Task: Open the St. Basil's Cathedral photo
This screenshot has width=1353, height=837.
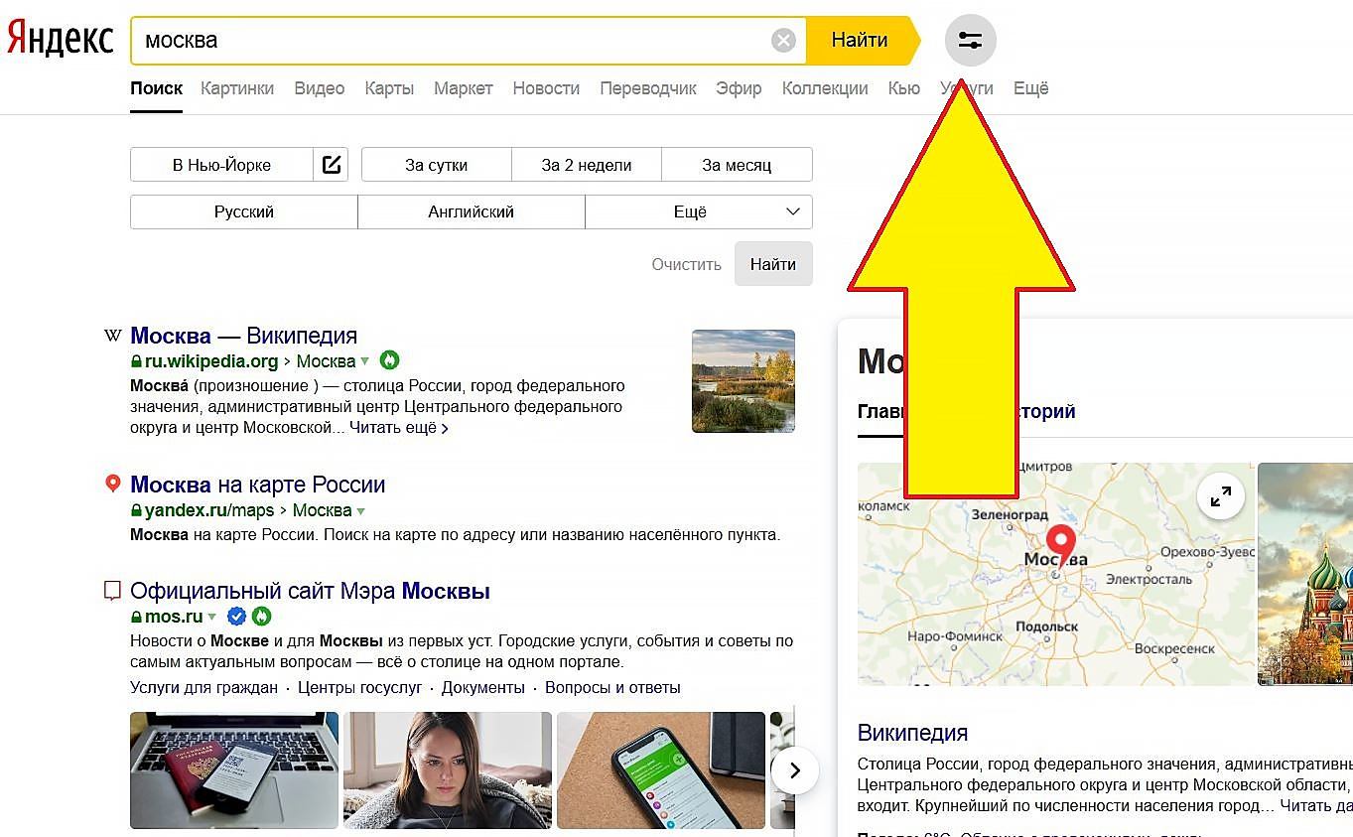Action: coord(1305,574)
